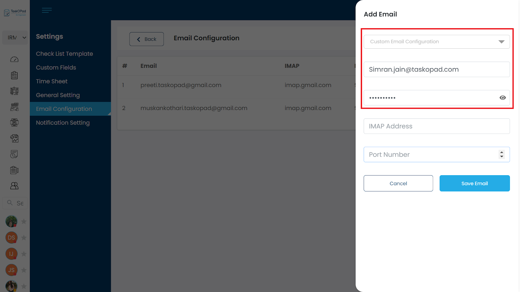Open General Setting
520x292 pixels.
coord(58,95)
